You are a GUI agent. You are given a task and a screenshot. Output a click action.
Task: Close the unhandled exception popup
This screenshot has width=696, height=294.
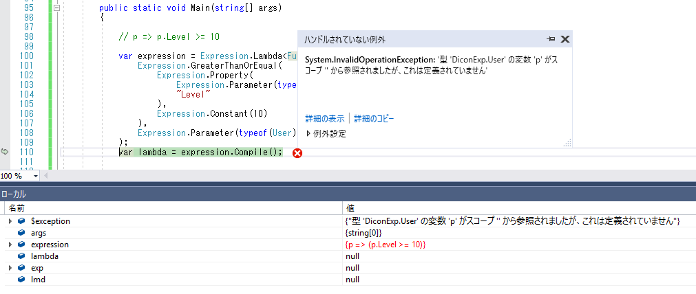(x=565, y=39)
